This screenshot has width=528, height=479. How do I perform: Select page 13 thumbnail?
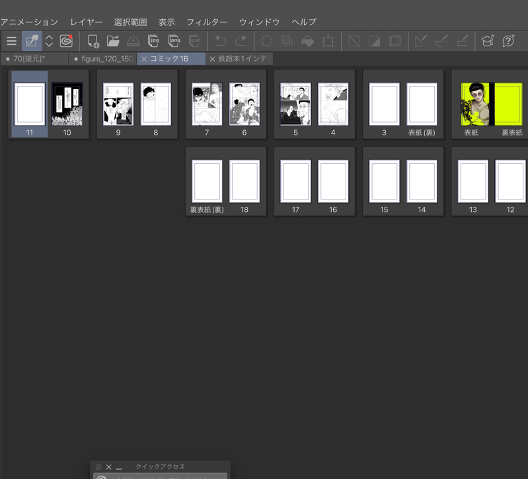(472, 181)
